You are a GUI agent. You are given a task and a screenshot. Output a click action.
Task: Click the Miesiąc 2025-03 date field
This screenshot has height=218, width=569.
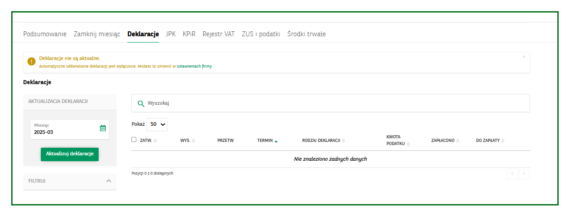tap(70, 129)
